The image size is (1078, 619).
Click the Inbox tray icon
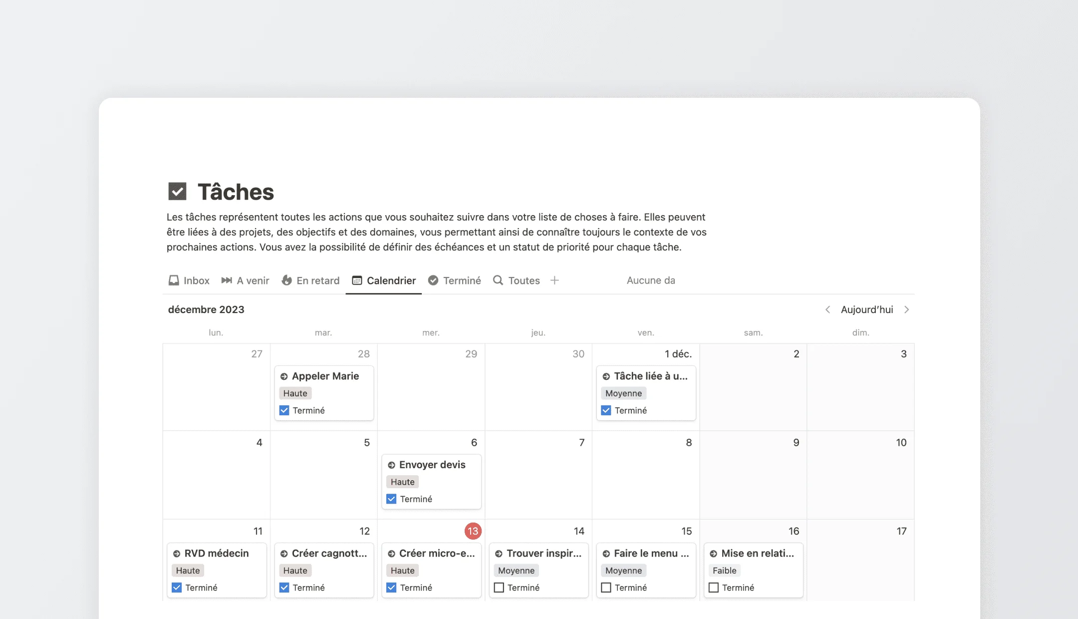(174, 281)
